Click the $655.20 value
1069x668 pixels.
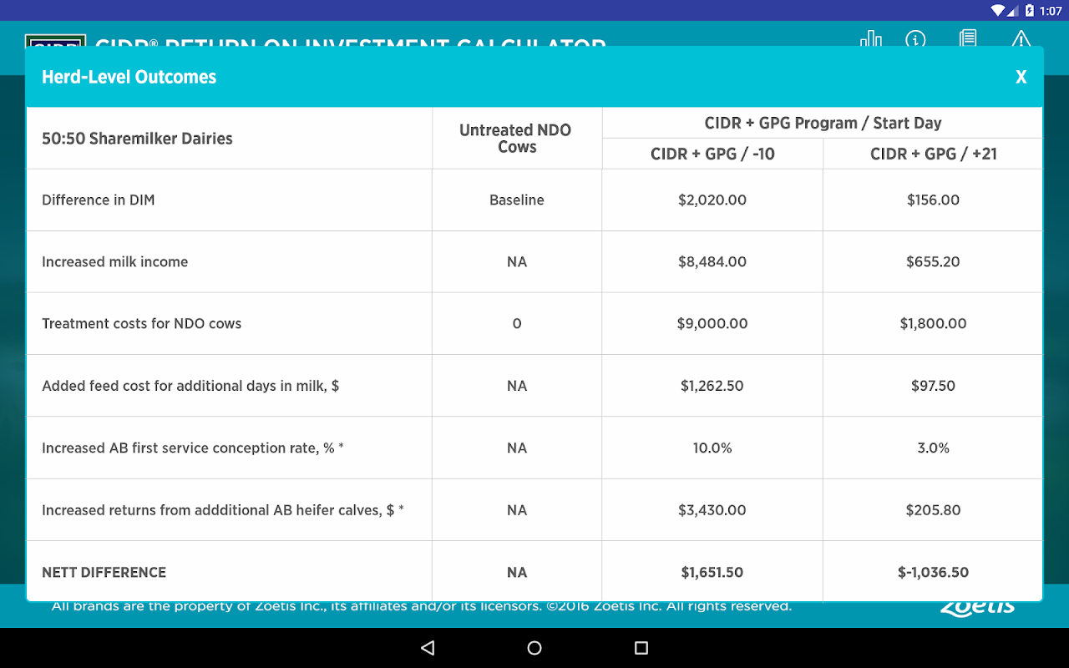click(x=933, y=262)
